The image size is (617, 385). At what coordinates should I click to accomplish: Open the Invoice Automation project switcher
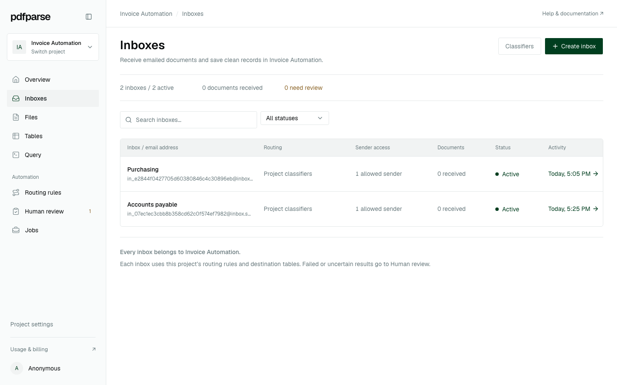click(53, 47)
